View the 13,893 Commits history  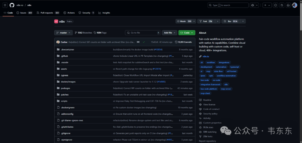coord(183,42)
